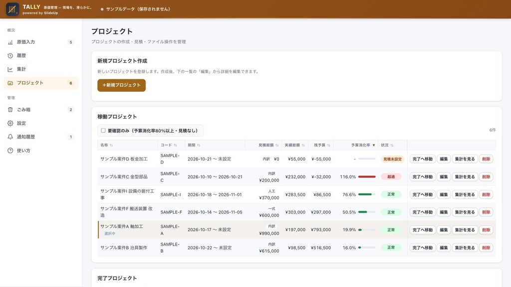This screenshot has width=511, height=287.
Task: Delete サンプル案件I row
Action: tap(486, 195)
